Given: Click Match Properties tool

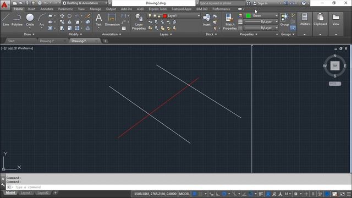Looking at the screenshot, I should pyautogui.click(x=230, y=21).
